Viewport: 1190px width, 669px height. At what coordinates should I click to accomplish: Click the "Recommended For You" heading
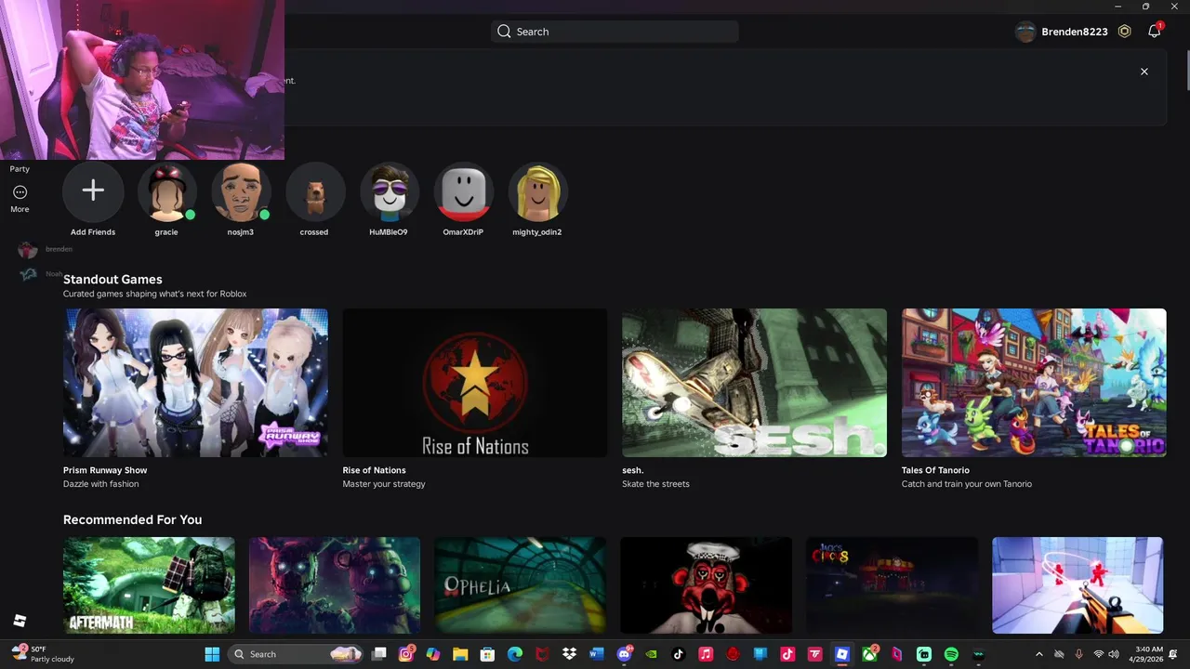click(x=132, y=520)
